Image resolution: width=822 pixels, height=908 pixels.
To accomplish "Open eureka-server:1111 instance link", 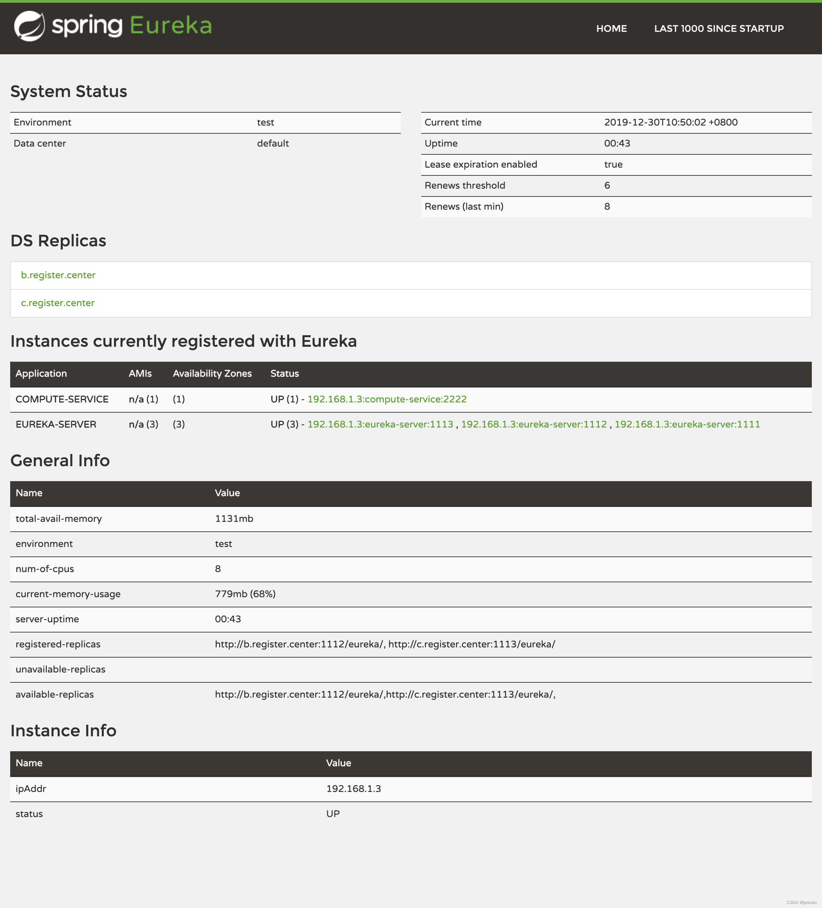I will [x=687, y=425].
